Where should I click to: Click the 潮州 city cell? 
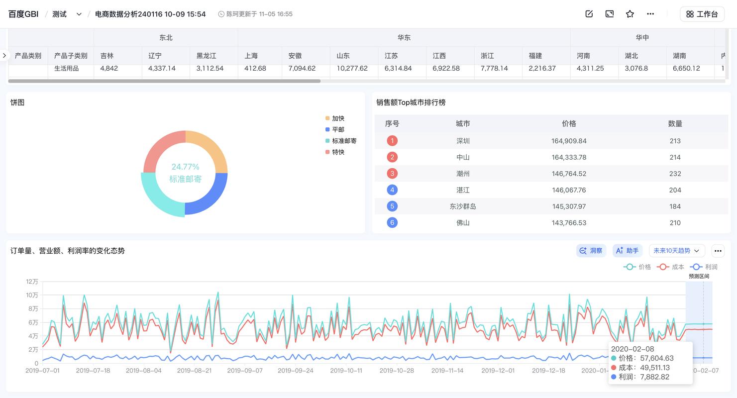463,174
